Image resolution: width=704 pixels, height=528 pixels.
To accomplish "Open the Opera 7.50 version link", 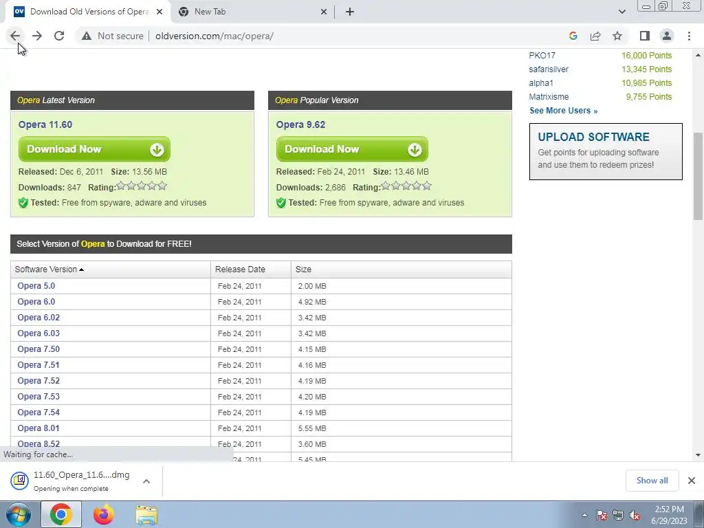I will [38, 349].
